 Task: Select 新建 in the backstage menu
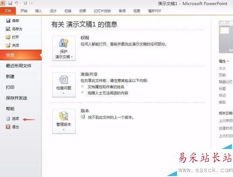pos(10,77)
